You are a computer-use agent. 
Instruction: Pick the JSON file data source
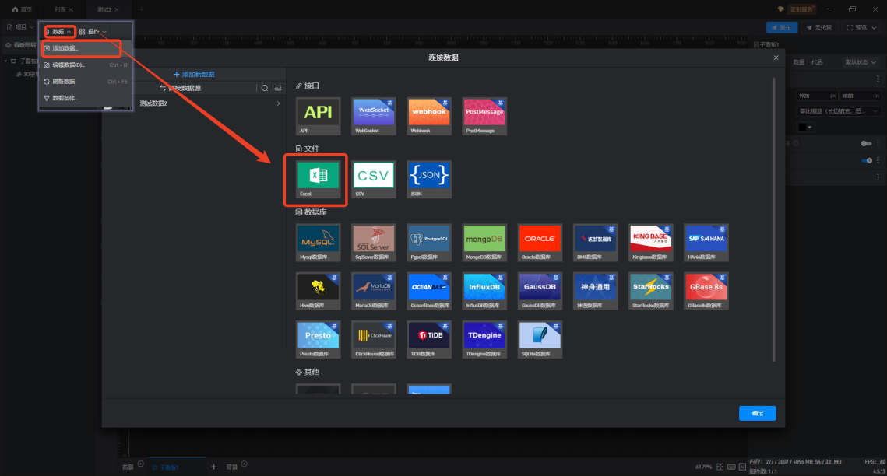coord(428,178)
